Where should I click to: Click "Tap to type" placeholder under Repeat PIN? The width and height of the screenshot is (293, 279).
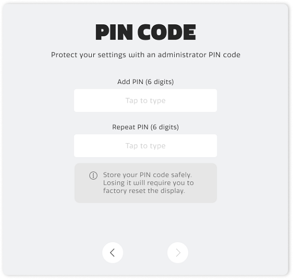click(145, 146)
